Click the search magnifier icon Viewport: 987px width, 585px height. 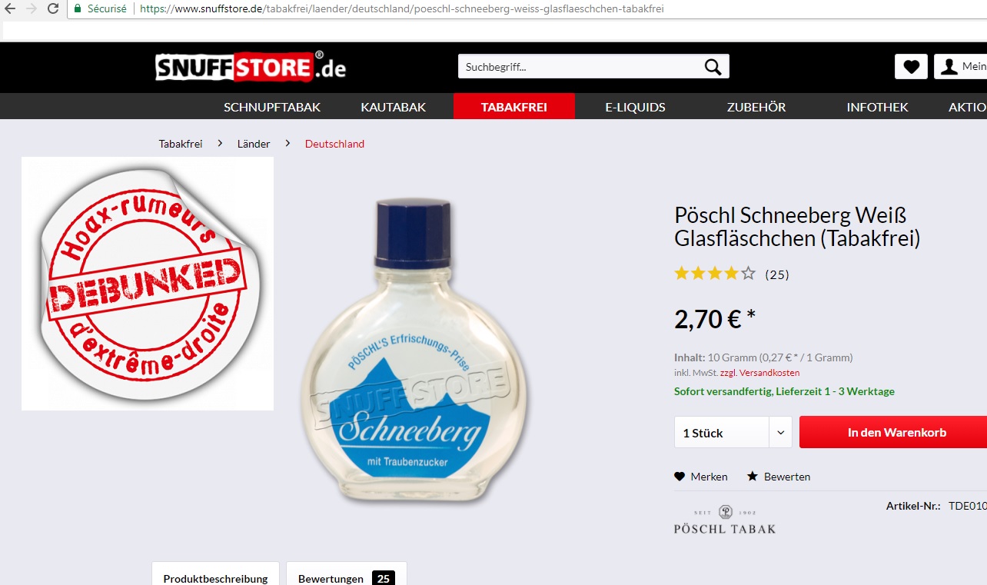pos(713,67)
